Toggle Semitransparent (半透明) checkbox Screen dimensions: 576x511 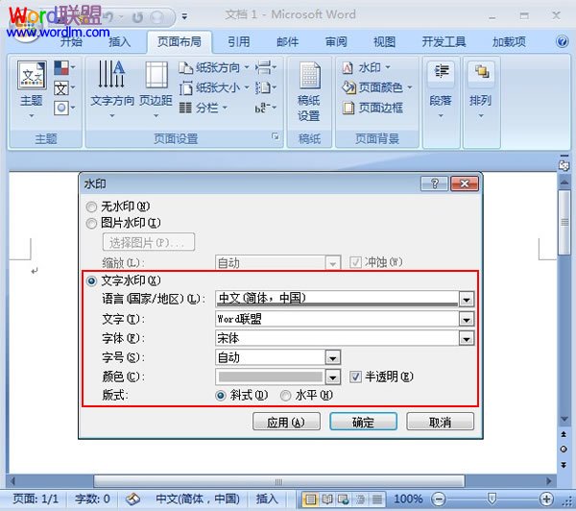(381, 377)
